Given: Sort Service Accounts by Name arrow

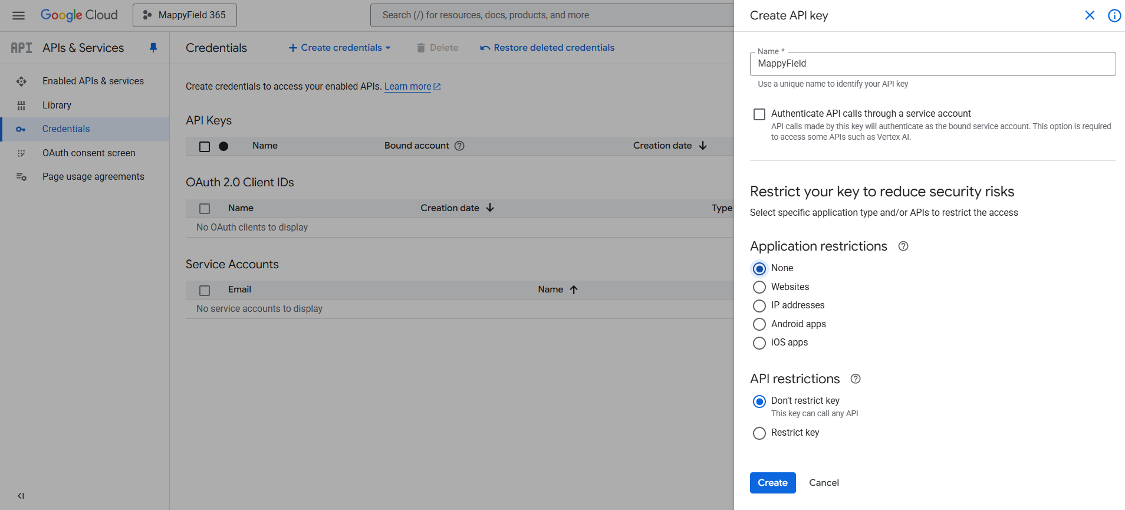Looking at the screenshot, I should point(574,289).
